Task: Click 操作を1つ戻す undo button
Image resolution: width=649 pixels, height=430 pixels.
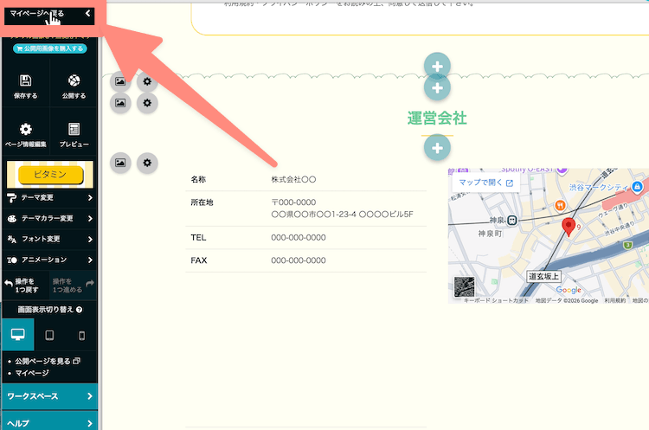Action: [x=26, y=286]
